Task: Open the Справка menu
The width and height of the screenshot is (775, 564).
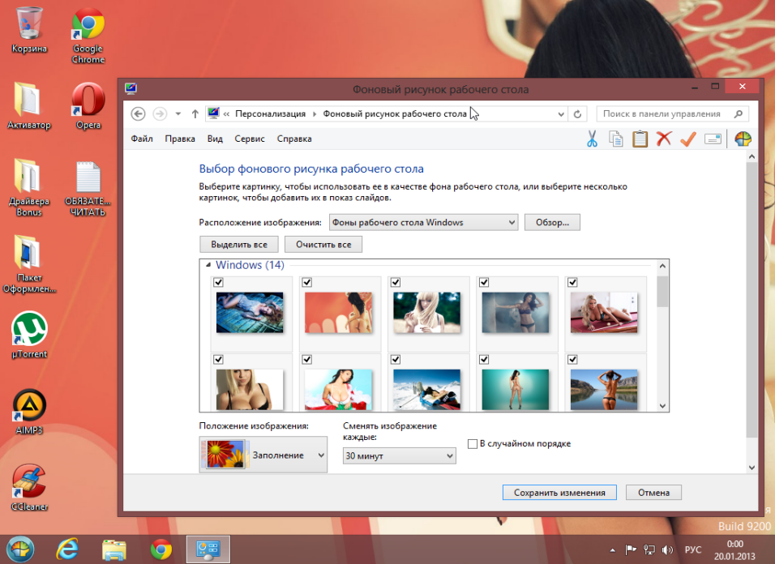Action: point(294,139)
